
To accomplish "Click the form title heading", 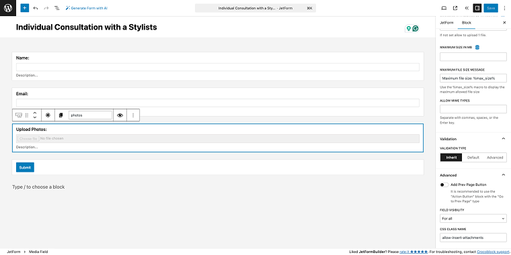I will click(86, 28).
